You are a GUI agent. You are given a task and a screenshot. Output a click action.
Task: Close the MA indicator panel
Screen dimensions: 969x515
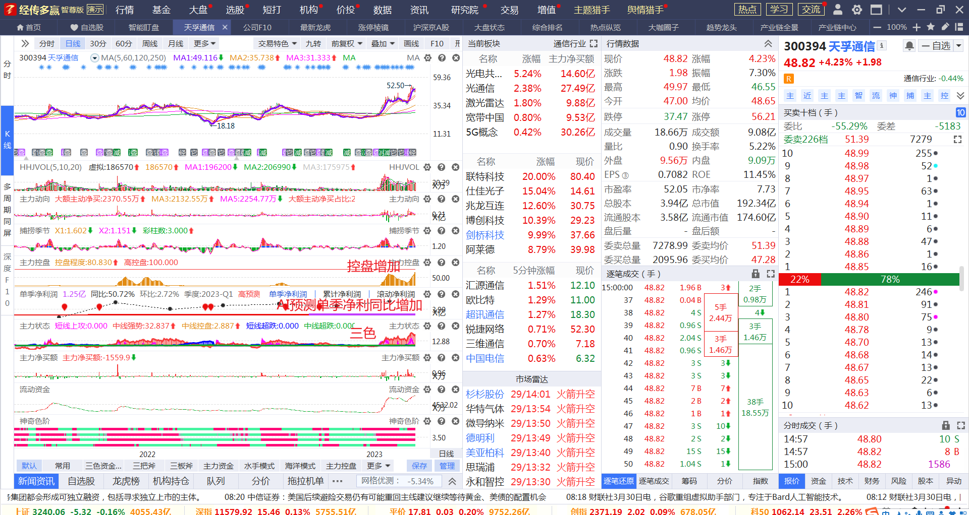point(456,58)
